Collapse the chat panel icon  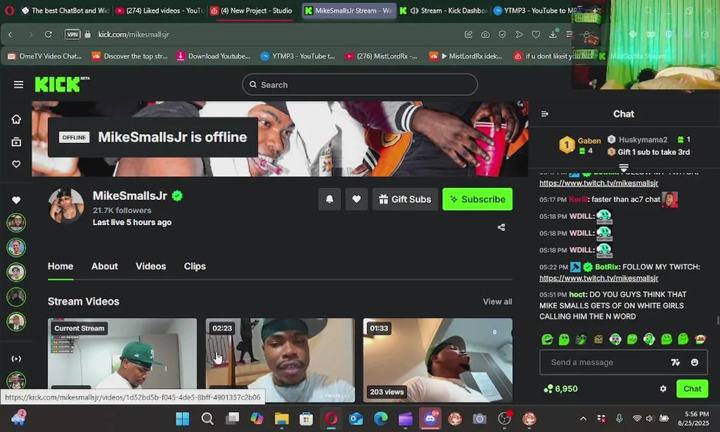point(545,114)
